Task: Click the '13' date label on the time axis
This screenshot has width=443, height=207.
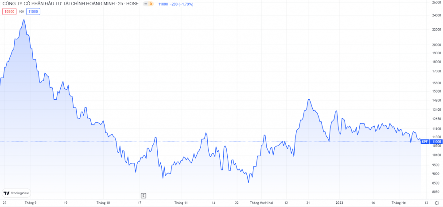Action: 426,203
